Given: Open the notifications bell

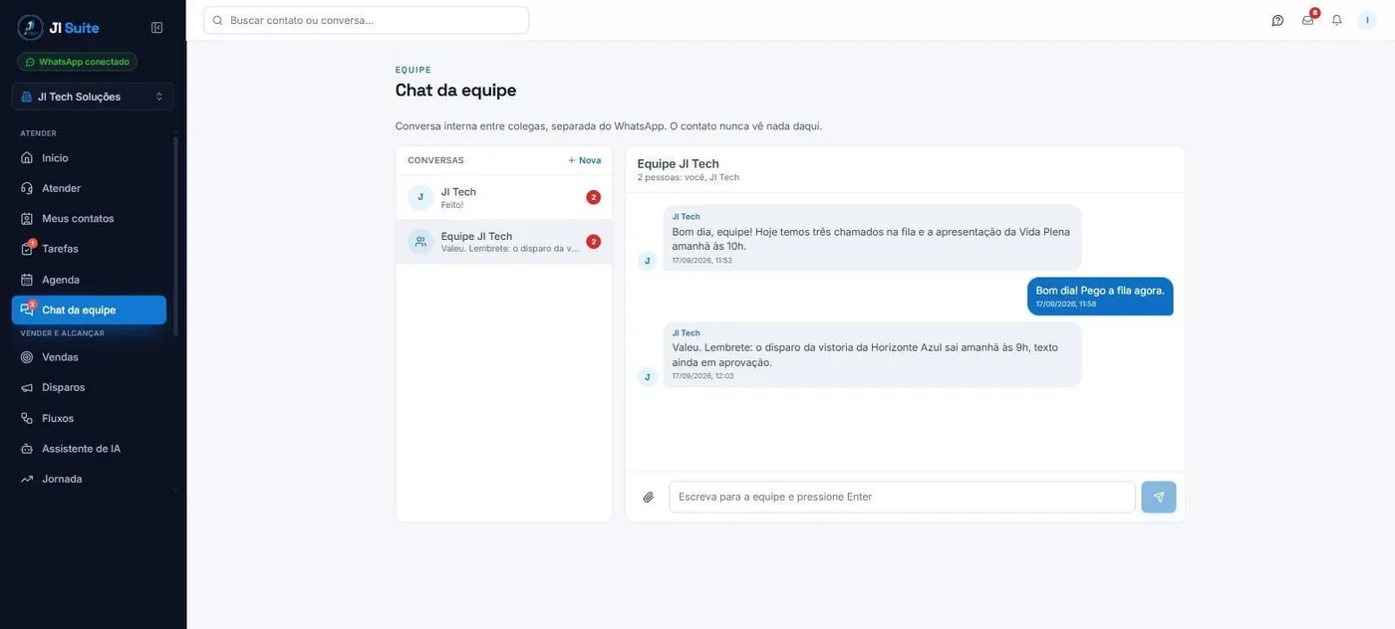Looking at the screenshot, I should click(x=1337, y=20).
